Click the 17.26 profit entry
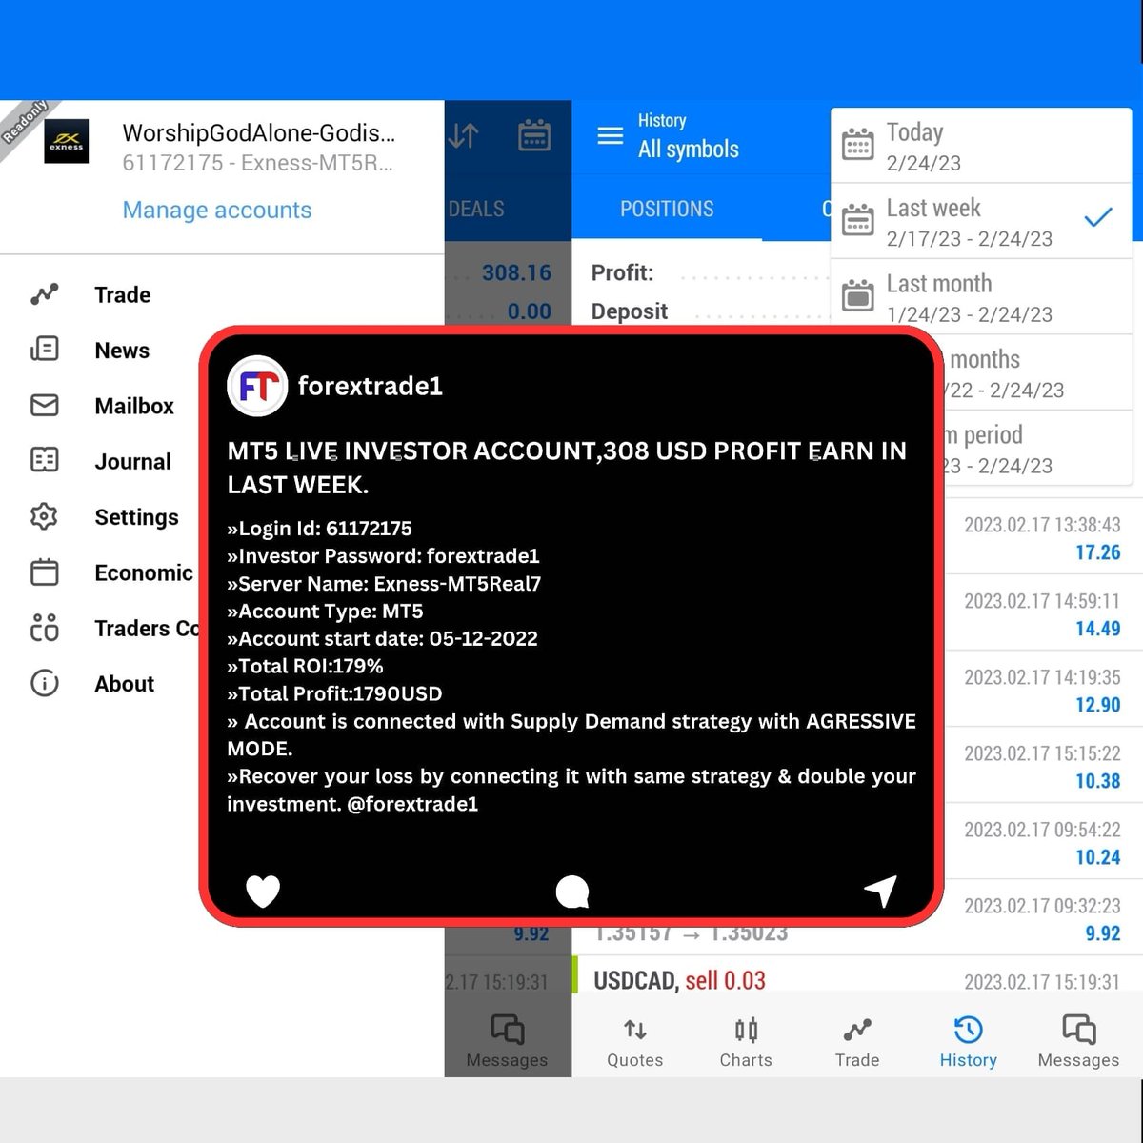1143x1143 pixels. pyautogui.click(x=1098, y=552)
